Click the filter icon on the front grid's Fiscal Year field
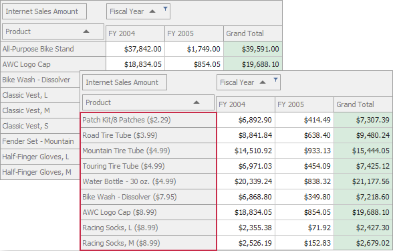 (x=275, y=80)
